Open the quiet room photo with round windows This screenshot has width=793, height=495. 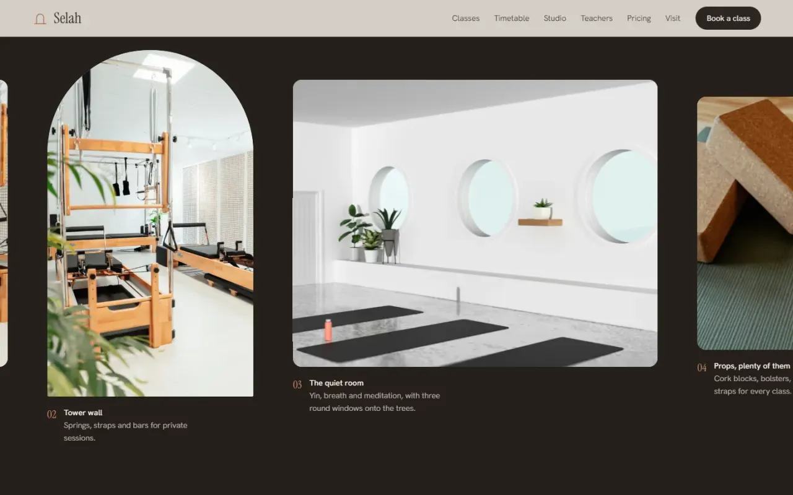pyautogui.click(x=475, y=223)
